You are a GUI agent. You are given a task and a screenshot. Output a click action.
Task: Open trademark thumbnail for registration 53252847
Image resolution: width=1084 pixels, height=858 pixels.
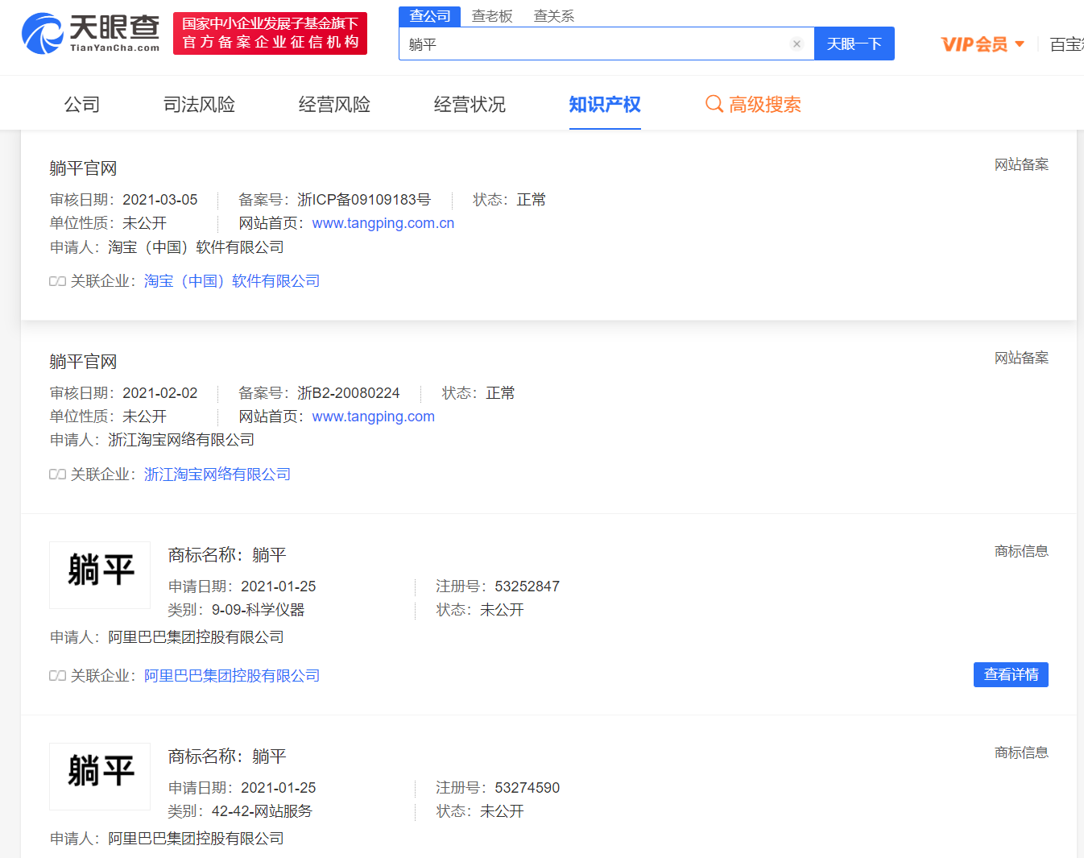pyautogui.click(x=100, y=575)
